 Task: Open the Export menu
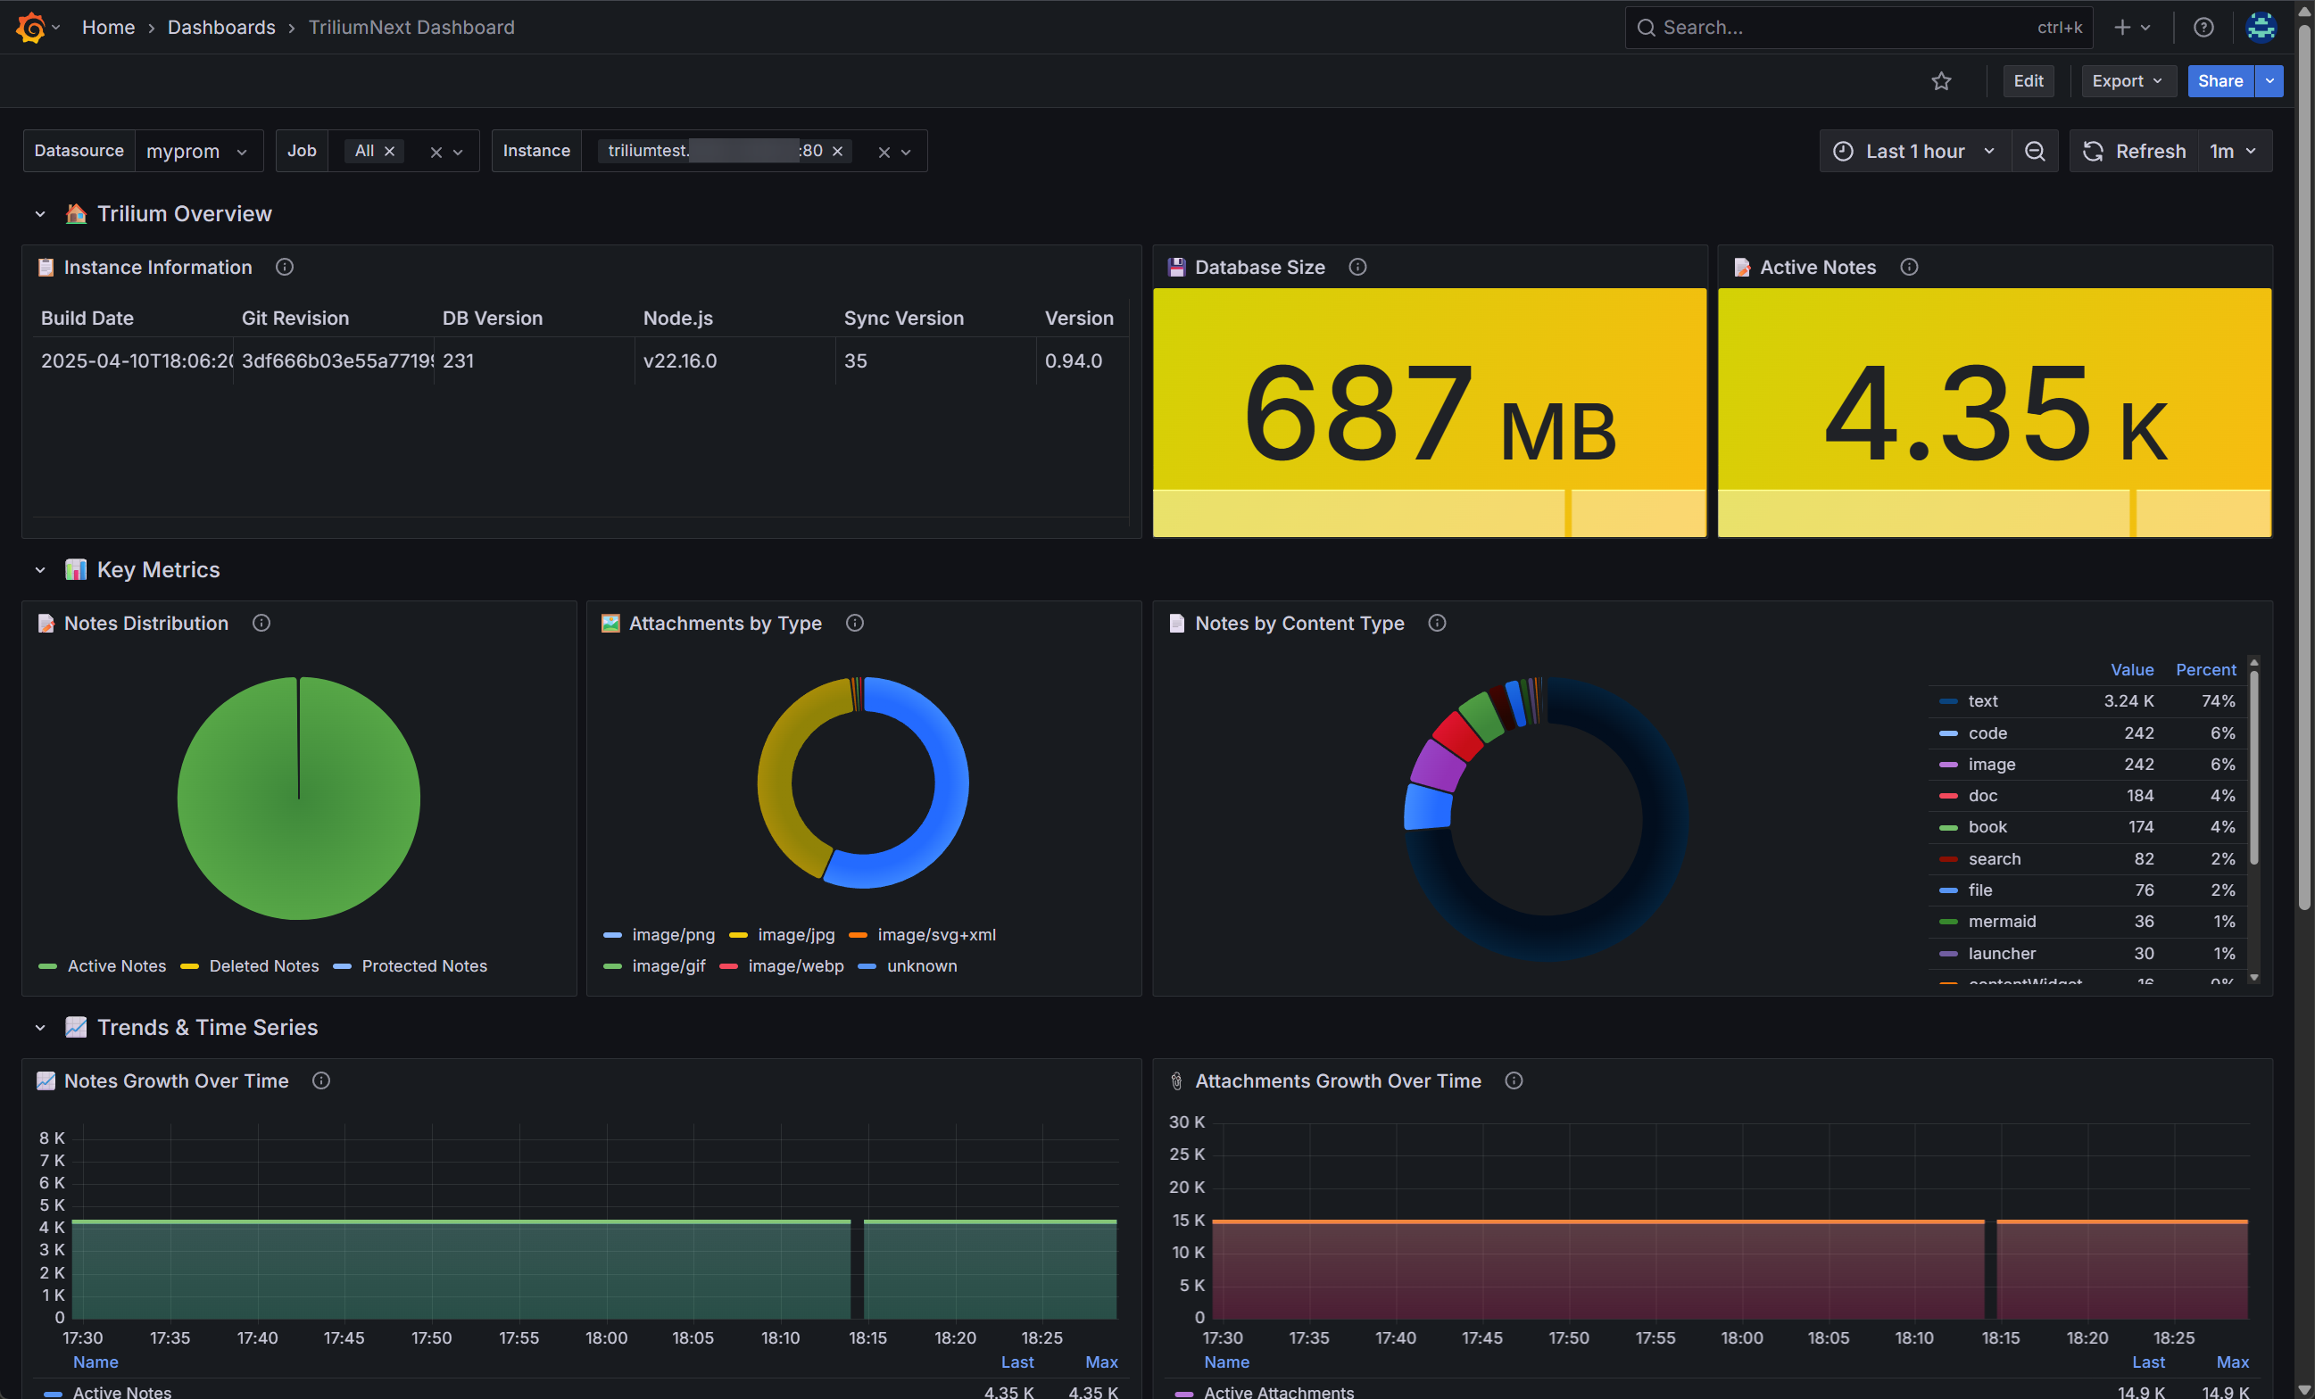click(2127, 81)
